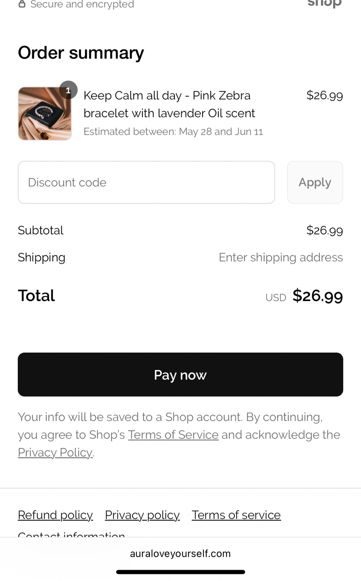Viewport: 361px width, 581px height.
Task: Tap the lock icon beside Secure and encrypted
Action: click(22, 4)
